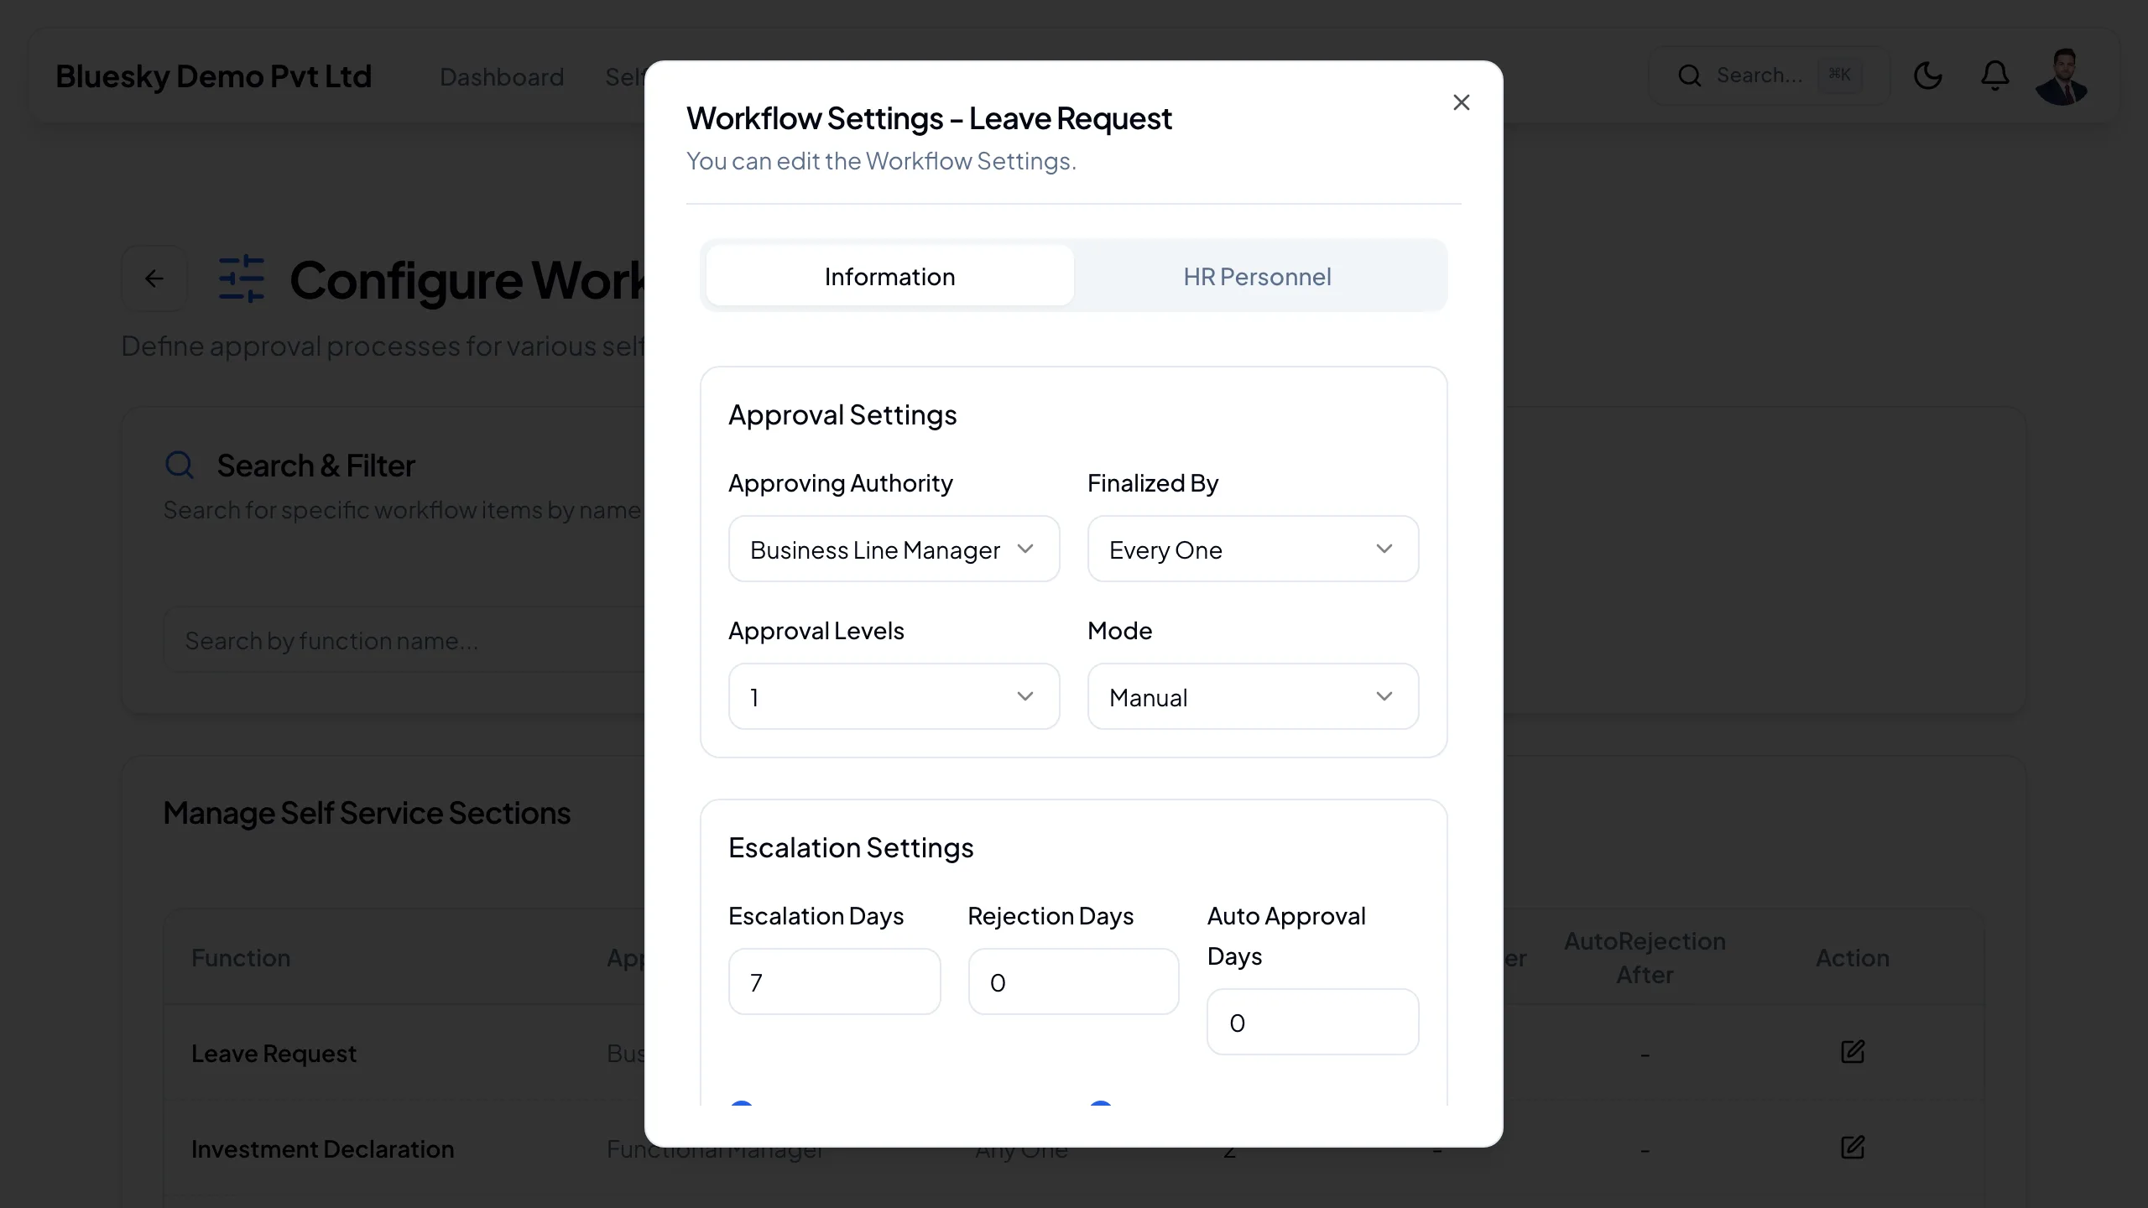The height and width of the screenshot is (1208, 2148).
Task: Click the Action column header
Action: pyautogui.click(x=1852, y=957)
